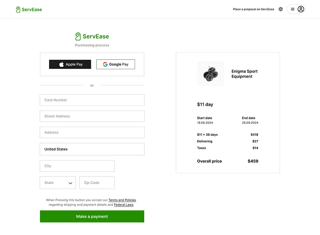This screenshot has width=320, height=235.
Task: Focus the Zip Code field
Action: (x=97, y=183)
